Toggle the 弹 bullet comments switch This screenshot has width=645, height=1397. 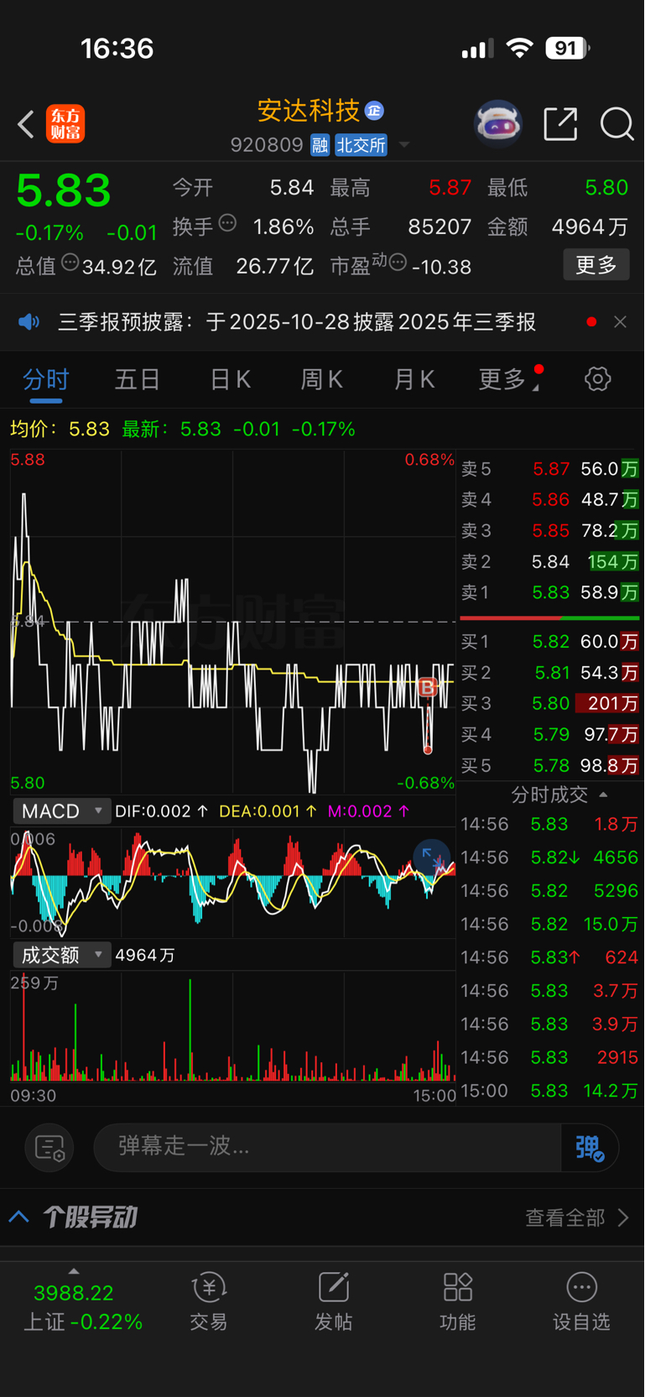[x=590, y=1148]
